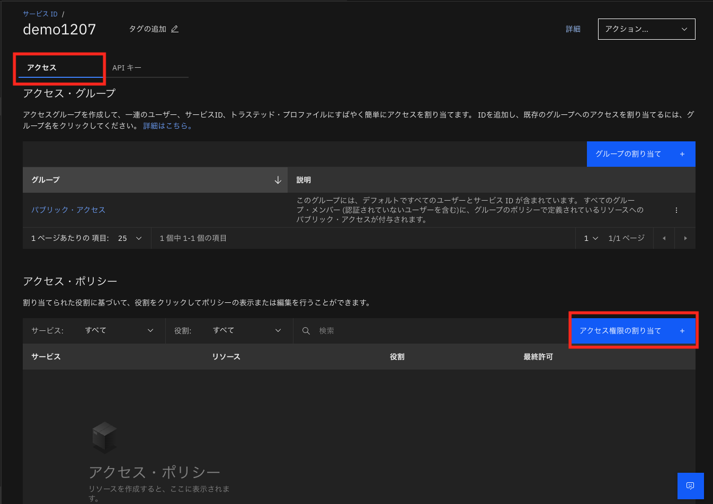Click the next page arrow in group pagination

coord(685,238)
